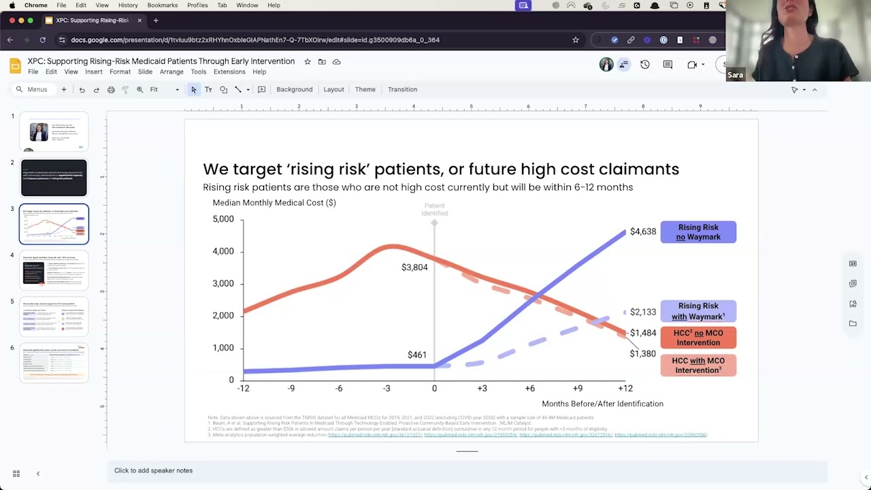Star the presentation title
The image size is (871, 490).
[308, 61]
